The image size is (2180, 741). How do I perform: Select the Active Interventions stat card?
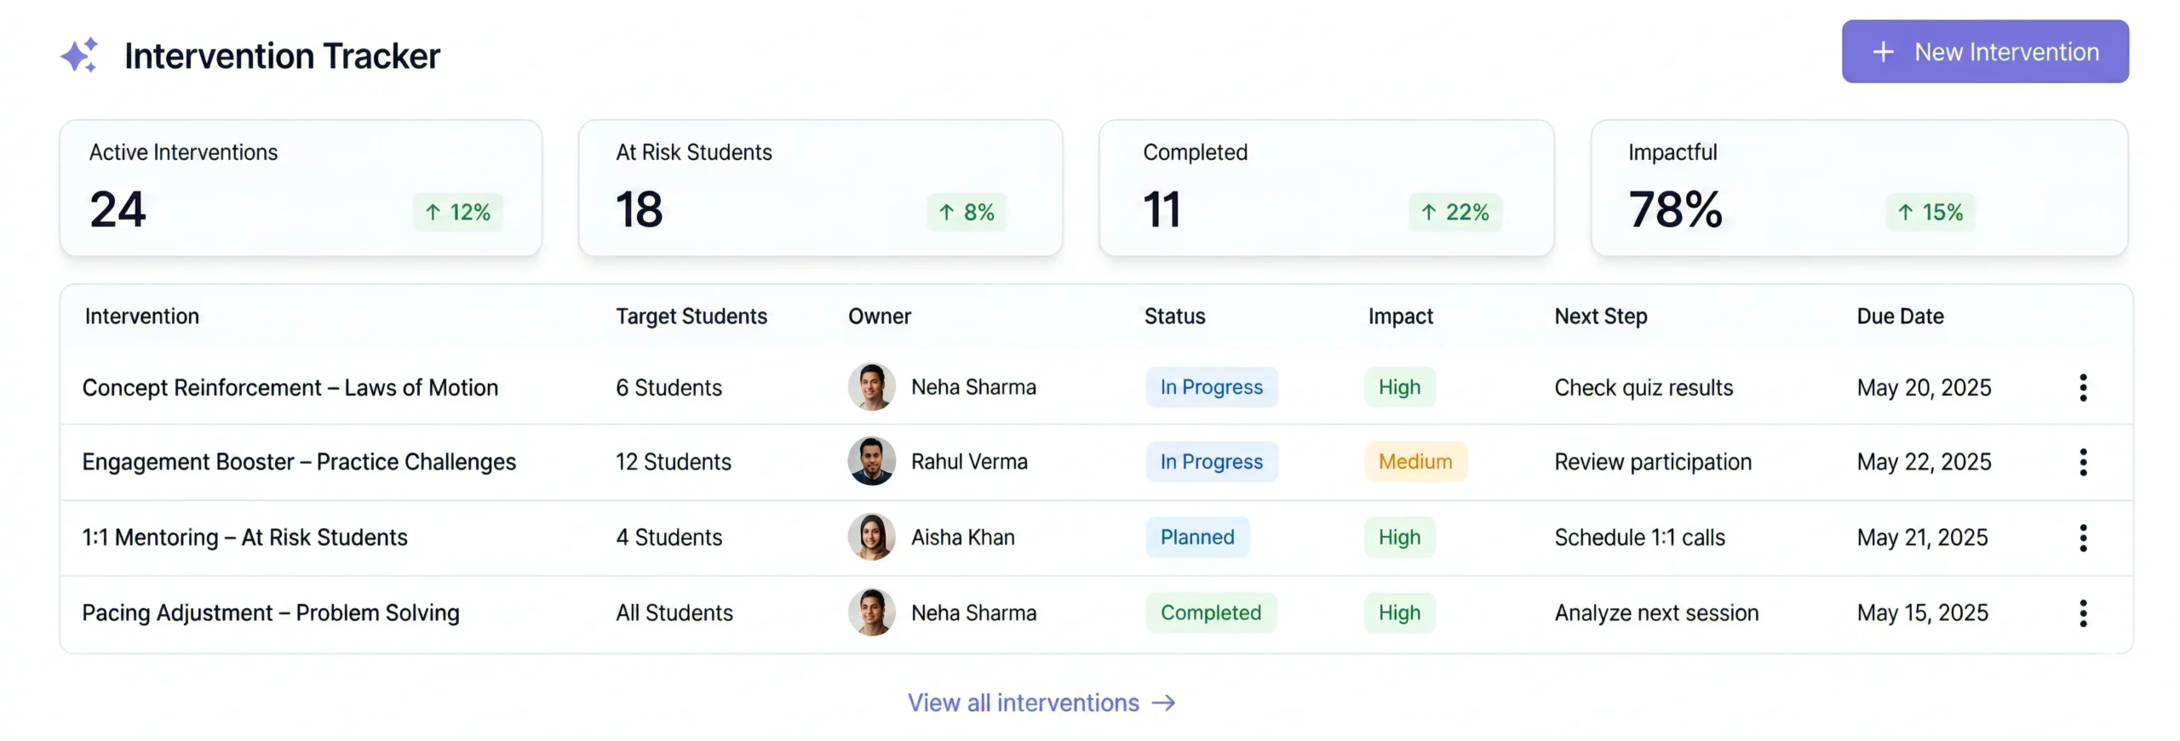301,188
